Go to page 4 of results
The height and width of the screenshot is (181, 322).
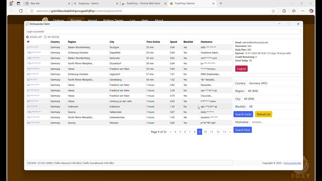[x=175, y=132]
